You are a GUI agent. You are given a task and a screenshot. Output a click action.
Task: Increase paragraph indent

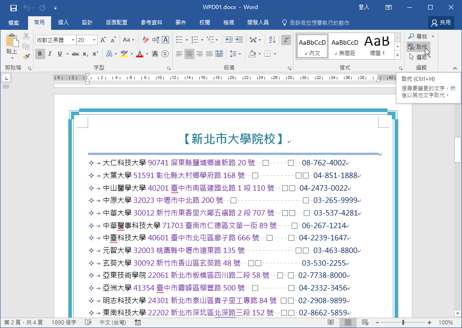(x=239, y=40)
